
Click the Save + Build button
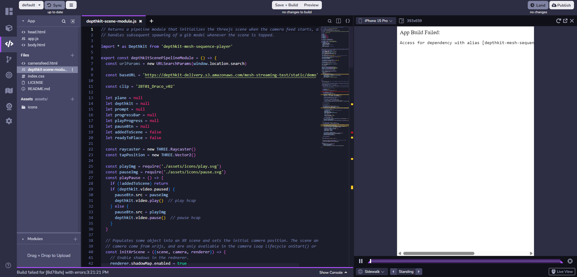click(286, 5)
